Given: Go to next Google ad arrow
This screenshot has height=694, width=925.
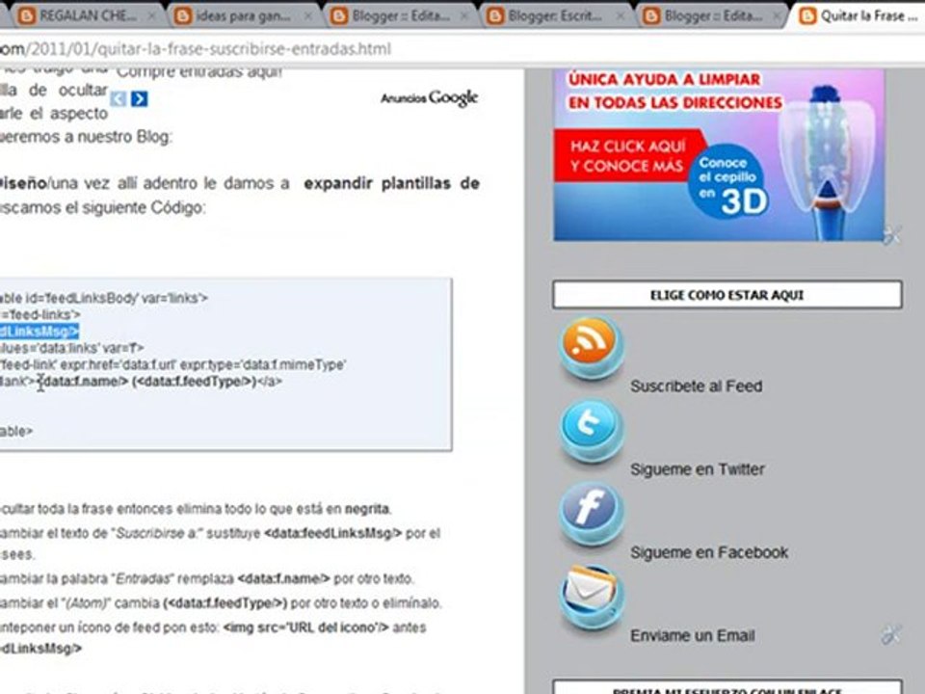Looking at the screenshot, I should click(139, 98).
